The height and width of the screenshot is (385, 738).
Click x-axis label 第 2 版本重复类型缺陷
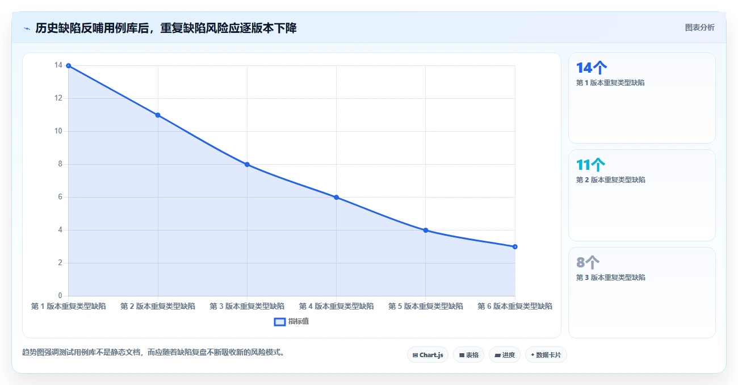[x=158, y=306]
